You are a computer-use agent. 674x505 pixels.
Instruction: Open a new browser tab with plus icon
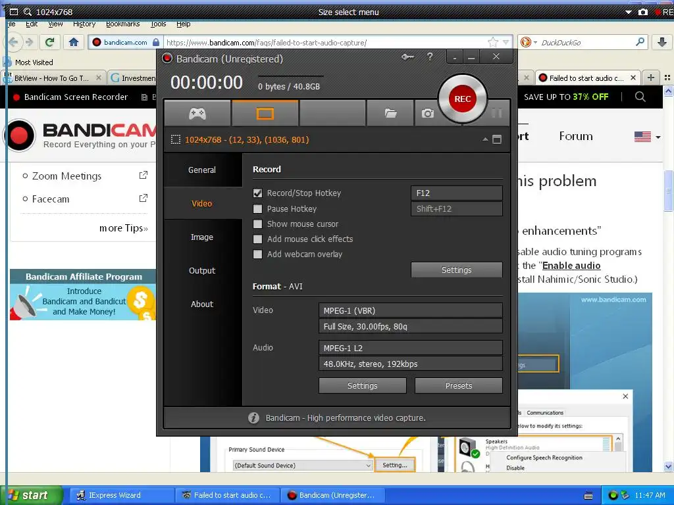[x=651, y=78]
